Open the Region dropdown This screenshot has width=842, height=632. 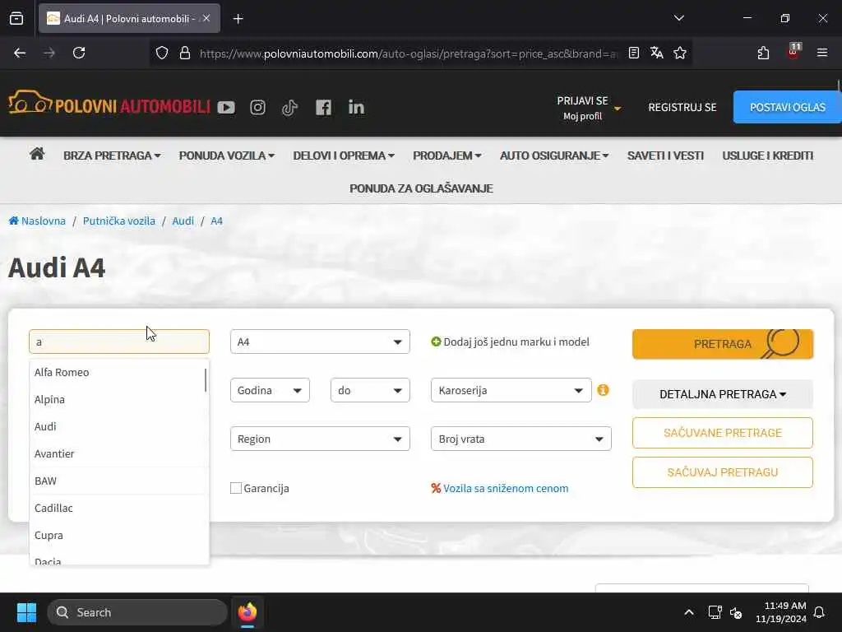pyautogui.click(x=320, y=439)
